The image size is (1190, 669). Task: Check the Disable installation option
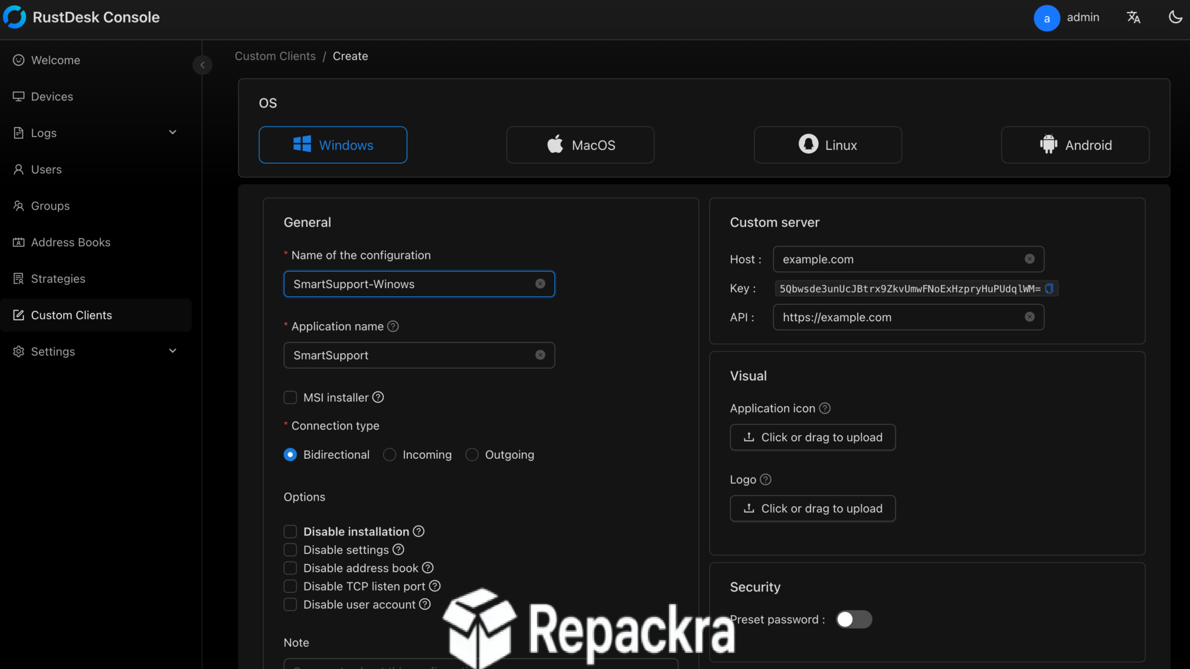(x=290, y=532)
